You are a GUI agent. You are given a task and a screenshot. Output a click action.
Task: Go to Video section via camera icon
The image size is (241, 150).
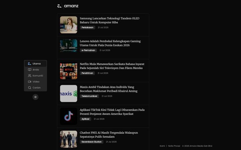[x=29, y=82]
